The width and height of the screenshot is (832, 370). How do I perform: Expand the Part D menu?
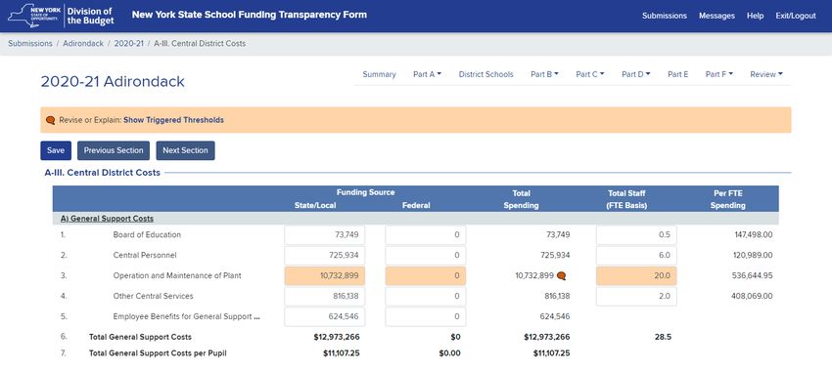[635, 74]
